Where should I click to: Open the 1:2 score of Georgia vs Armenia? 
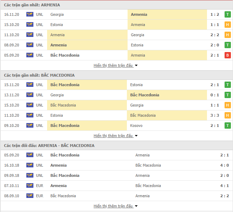(215, 14)
